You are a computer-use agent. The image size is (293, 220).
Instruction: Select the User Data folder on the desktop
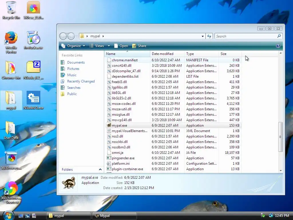tap(11, 130)
